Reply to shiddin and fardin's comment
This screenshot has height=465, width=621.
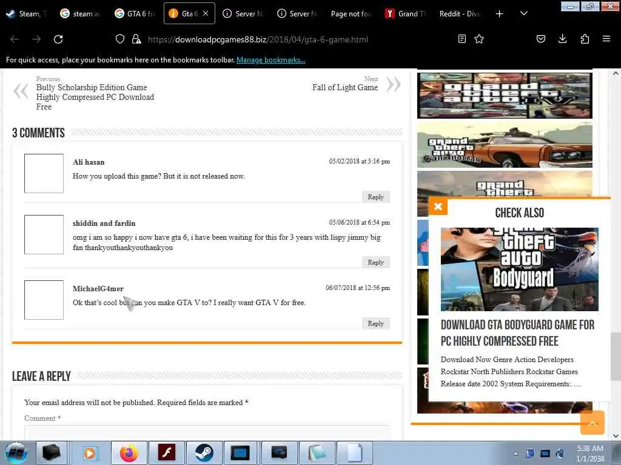pyautogui.click(x=376, y=262)
